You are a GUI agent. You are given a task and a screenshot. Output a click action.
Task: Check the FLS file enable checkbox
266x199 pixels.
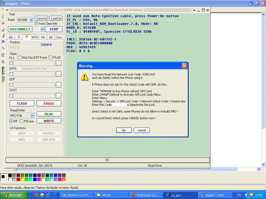(11, 63)
